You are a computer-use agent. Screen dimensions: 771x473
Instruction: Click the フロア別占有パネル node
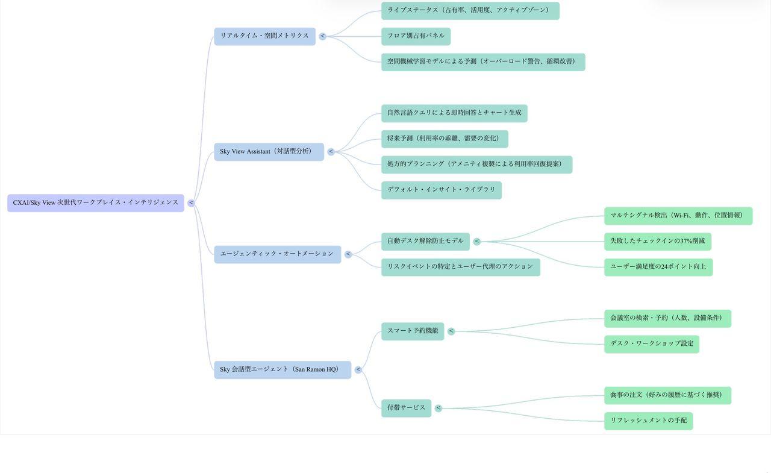pos(416,36)
